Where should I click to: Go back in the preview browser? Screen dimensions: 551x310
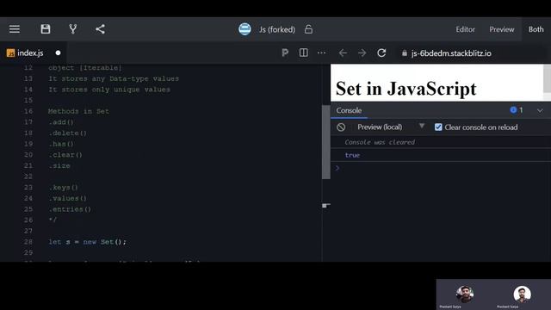click(343, 53)
